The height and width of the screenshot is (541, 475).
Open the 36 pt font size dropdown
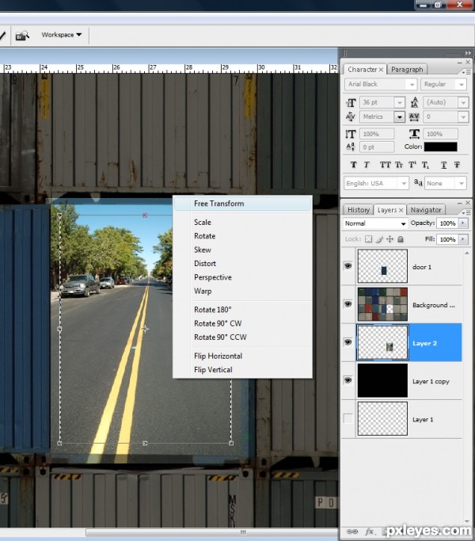point(400,102)
